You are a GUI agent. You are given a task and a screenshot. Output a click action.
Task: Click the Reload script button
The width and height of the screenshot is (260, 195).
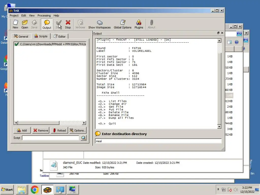(x=59, y=130)
